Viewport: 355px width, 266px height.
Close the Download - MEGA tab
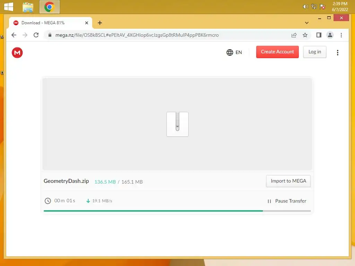[86, 23]
